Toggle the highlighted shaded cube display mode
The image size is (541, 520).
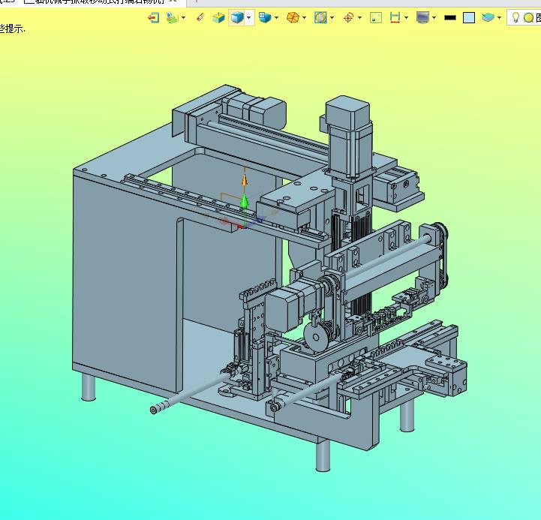[x=237, y=17]
